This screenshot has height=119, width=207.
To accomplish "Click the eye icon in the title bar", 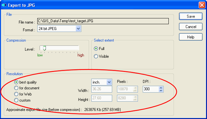I will [x=4, y=5].
